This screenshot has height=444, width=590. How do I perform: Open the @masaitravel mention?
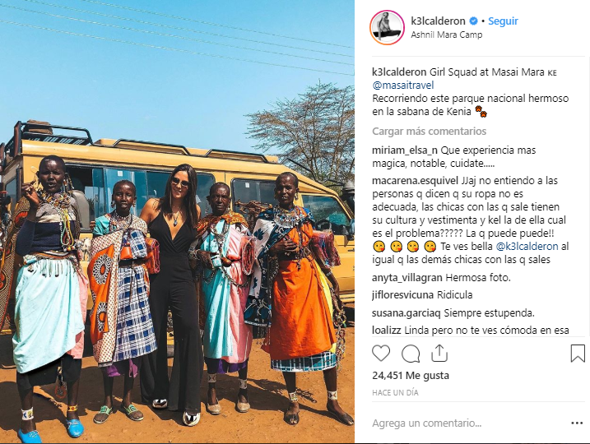click(403, 86)
